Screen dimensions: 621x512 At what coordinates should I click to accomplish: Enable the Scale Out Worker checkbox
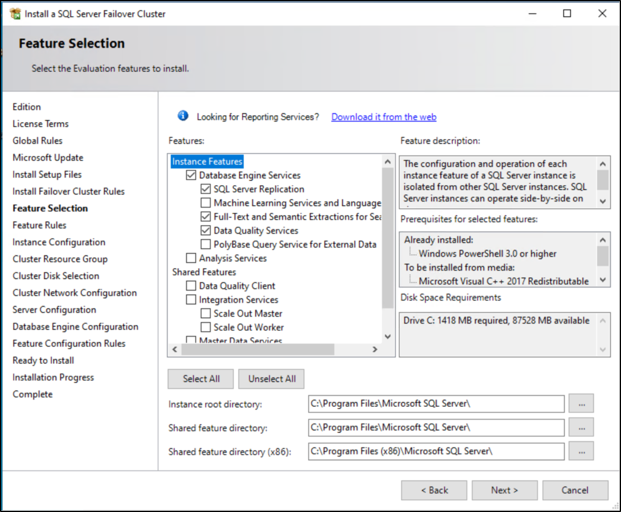click(205, 327)
